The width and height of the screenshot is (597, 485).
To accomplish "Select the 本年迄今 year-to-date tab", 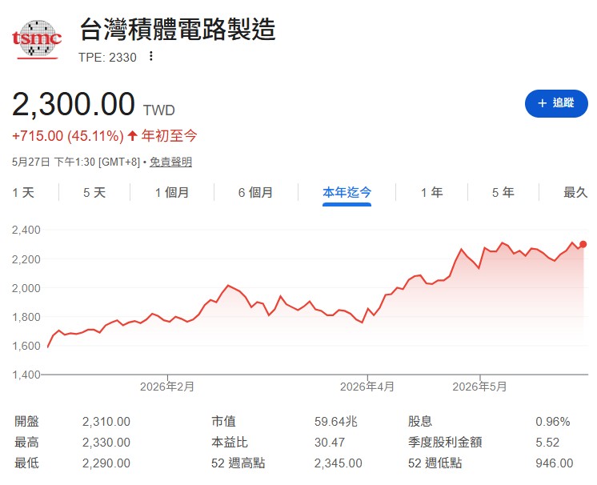I will (347, 193).
